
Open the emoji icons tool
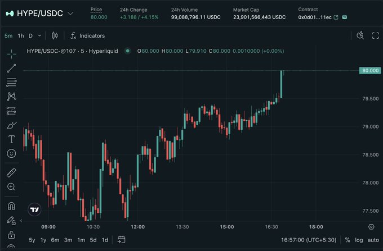11,153
